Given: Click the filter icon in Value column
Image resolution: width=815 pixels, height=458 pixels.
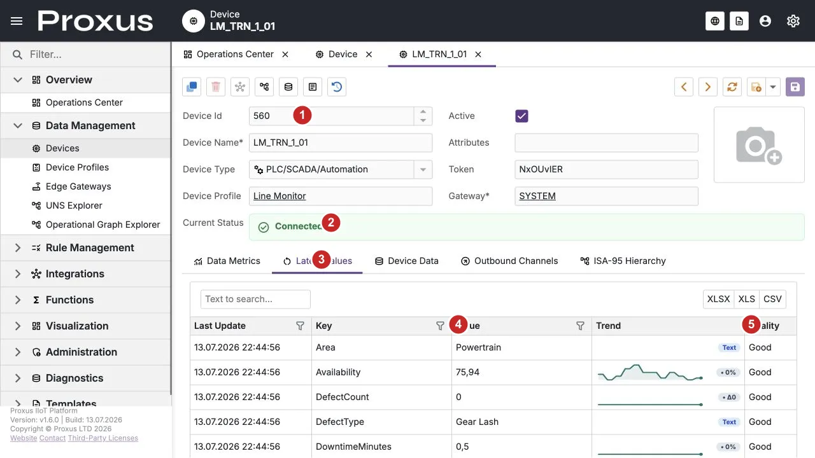Looking at the screenshot, I should point(580,326).
